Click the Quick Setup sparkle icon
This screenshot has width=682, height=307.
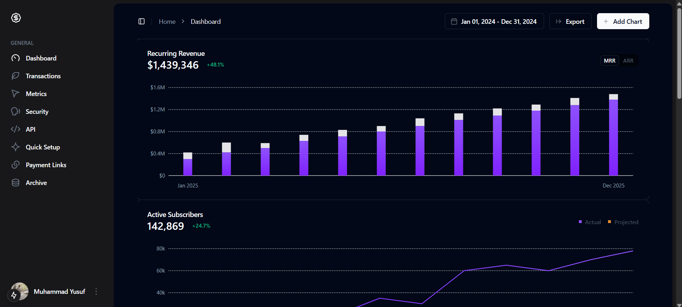[x=16, y=147]
